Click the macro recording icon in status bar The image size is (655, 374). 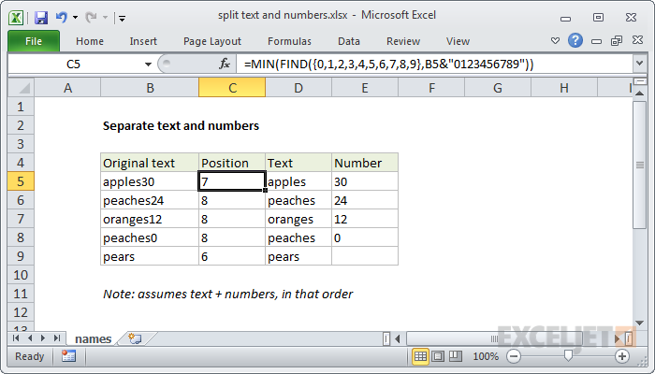(68, 356)
